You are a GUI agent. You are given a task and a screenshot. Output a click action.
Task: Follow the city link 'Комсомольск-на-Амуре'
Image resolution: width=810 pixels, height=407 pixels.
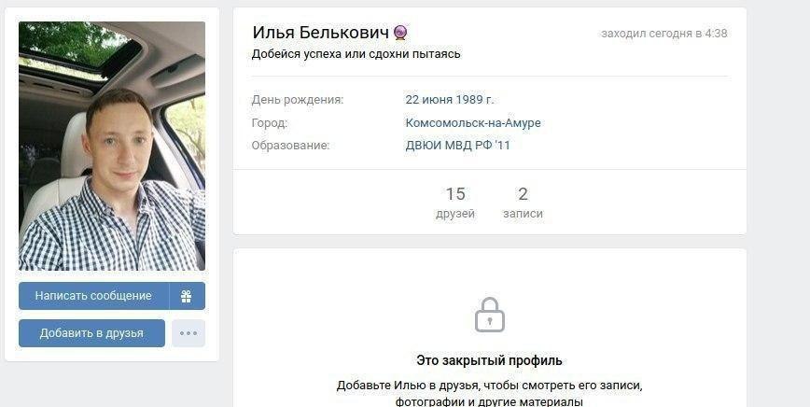point(473,123)
